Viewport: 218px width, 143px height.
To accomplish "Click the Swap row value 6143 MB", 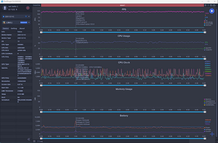I will [x=21, y=94].
